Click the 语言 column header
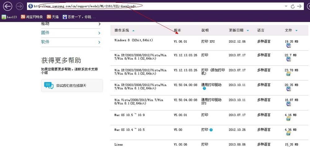This screenshot has height=147, width=310. (261, 30)
